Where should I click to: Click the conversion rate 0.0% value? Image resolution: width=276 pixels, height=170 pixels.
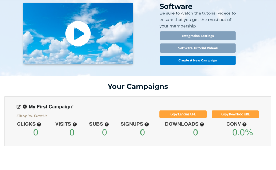pos(242,132)
